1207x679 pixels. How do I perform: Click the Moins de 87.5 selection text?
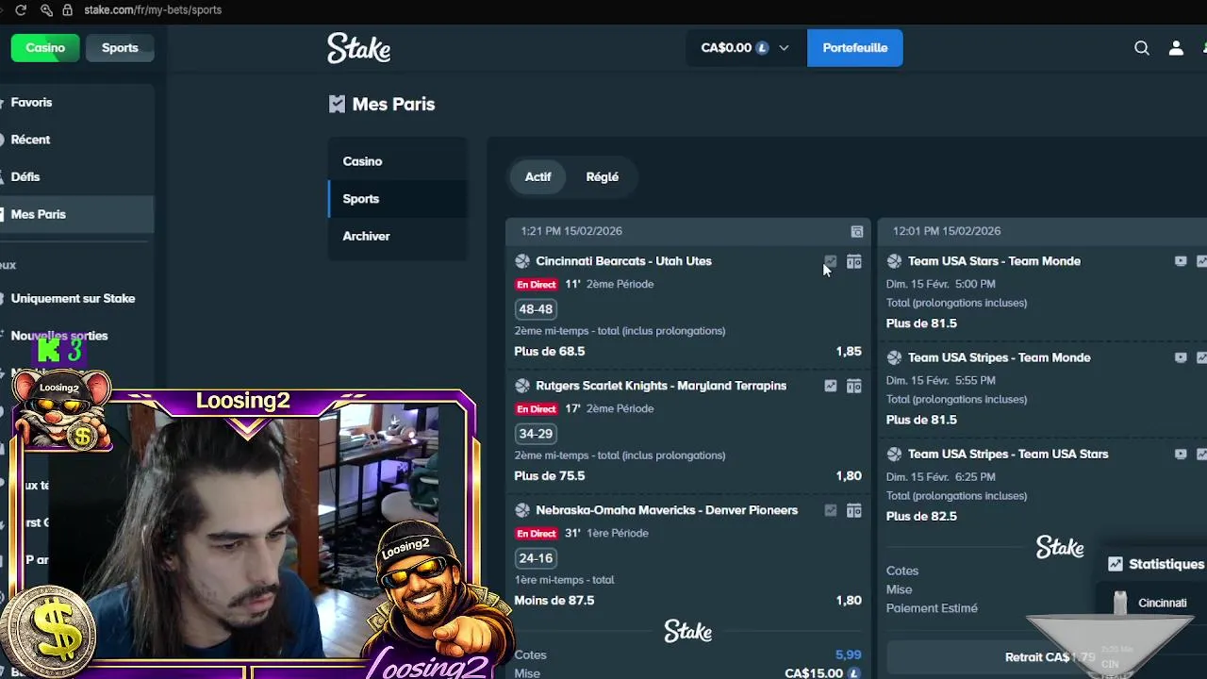click(x=554, y=600)
